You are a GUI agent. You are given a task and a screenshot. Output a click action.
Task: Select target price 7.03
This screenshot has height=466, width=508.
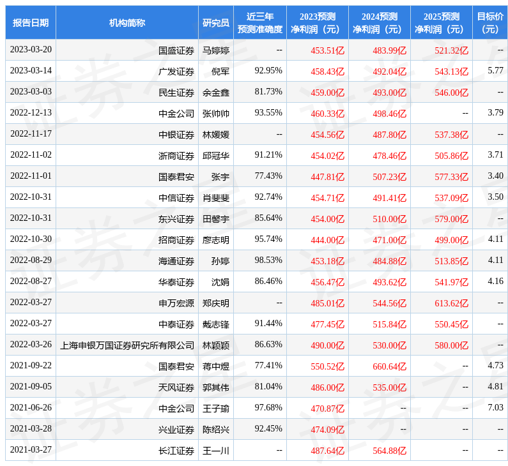coord(496,407)
